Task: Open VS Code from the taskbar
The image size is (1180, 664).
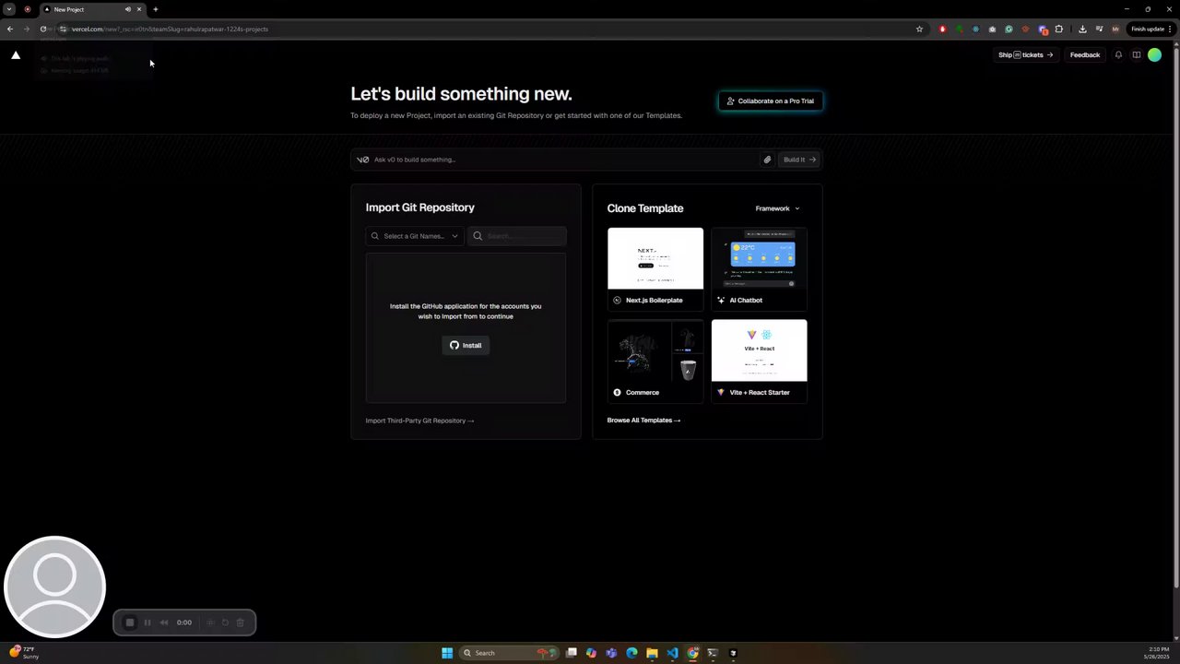Action: coord(672,653)
